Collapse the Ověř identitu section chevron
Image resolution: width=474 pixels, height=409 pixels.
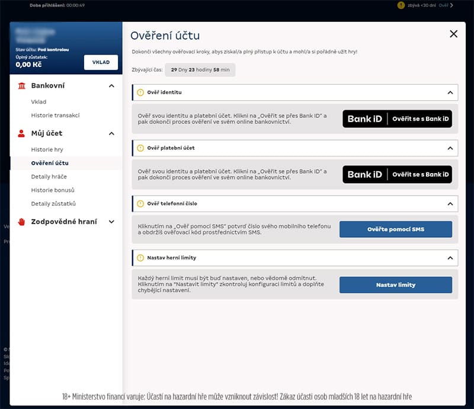pyautogui.click(x=450, y=92)
